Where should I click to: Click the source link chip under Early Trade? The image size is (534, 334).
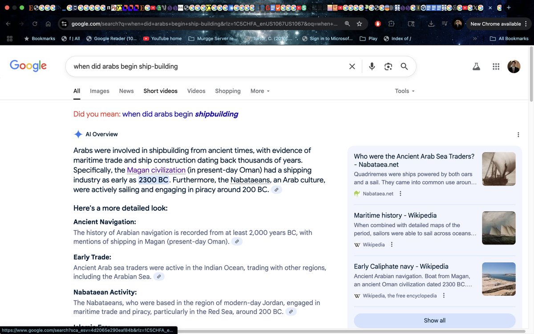tap(159, 277)
